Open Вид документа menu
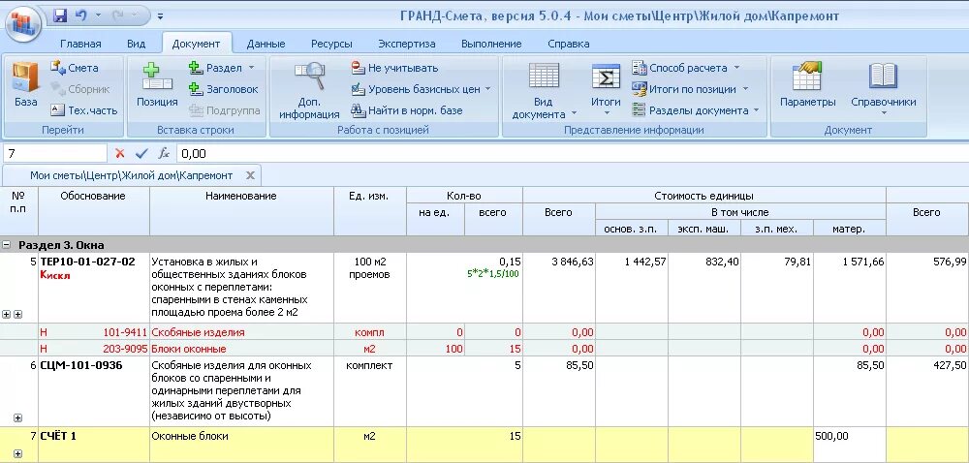The height and width of the screenshot is (463, 969). pyautogui.click(x=544, y=89)
